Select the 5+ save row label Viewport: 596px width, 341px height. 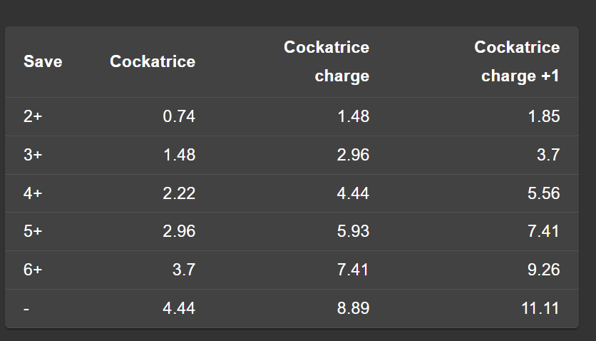(x=33, y=231)
